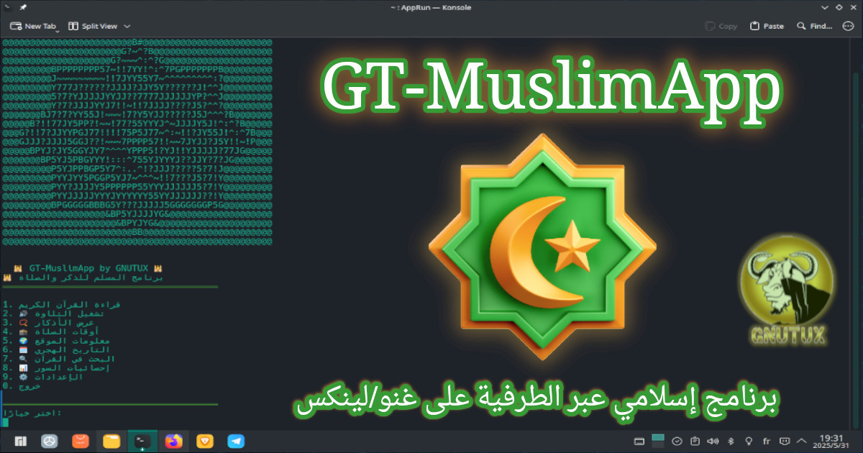Click the lightbulb icon in system tray
This screenshot has width=863, height=453.
click(x=749, y=441)
